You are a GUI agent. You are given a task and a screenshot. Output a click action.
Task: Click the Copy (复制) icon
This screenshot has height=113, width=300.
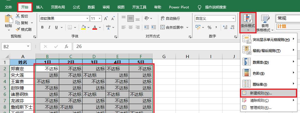tap(17, 23)
